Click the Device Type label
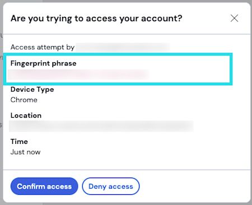 pyautogui.click(x=32, y=90)
